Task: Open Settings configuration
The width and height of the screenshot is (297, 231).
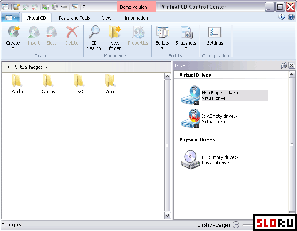Action: click(x=215, y=36)
